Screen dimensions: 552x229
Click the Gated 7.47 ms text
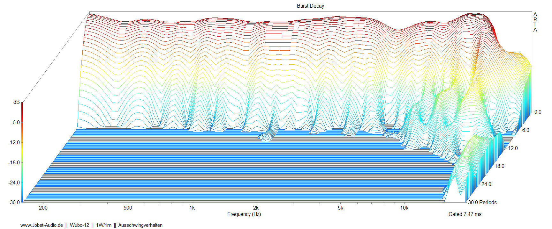click(465, 214)
